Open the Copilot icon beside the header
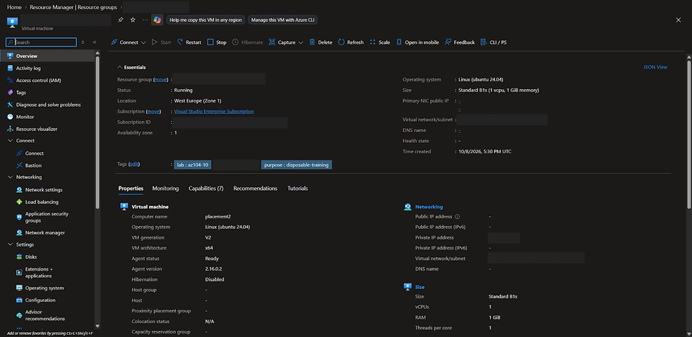The image size is (692, 337). (157, 20)
